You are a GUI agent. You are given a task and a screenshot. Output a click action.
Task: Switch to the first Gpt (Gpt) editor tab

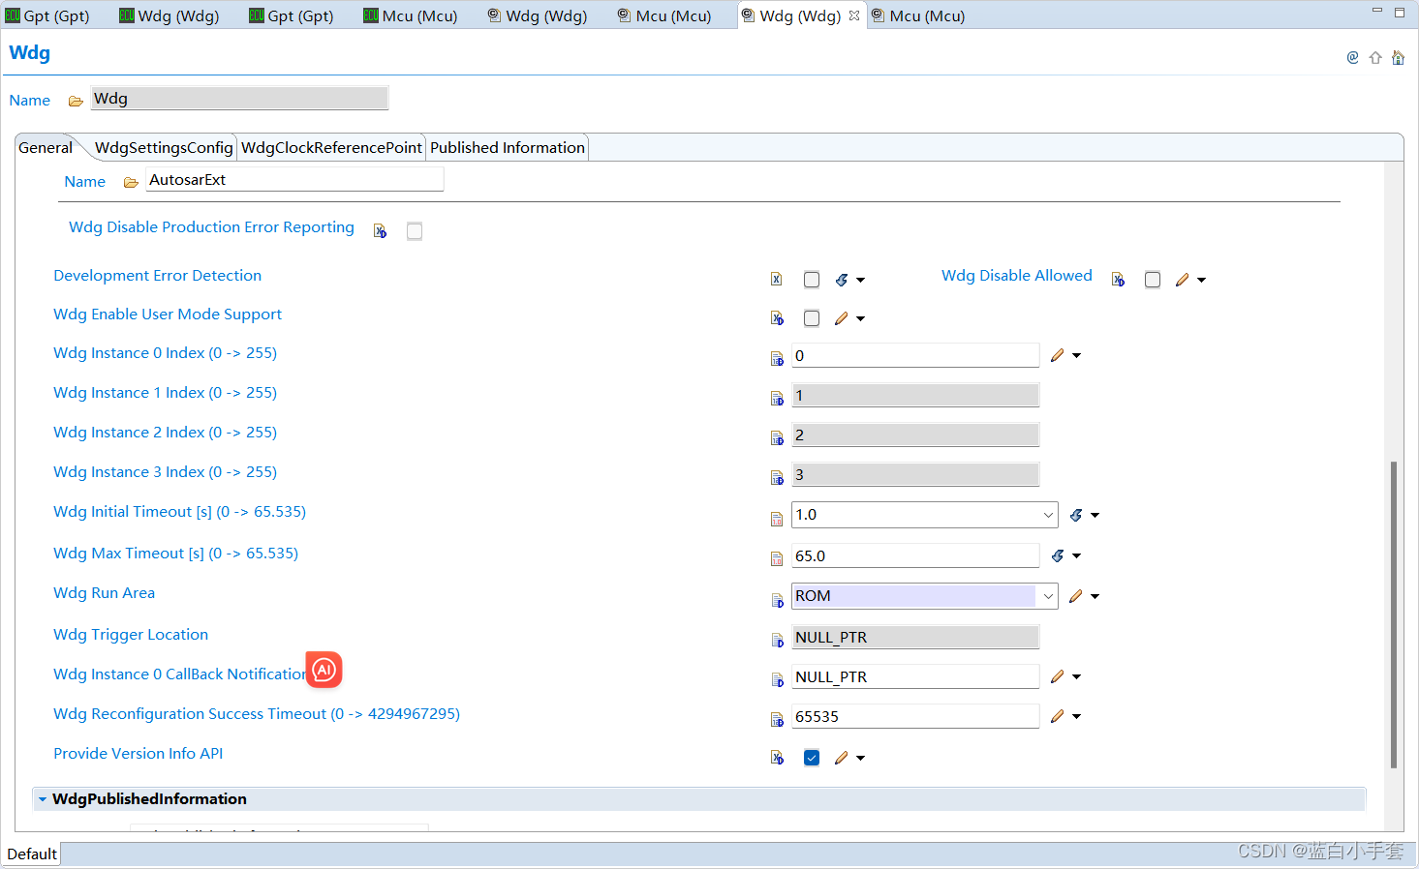pyautogui.click(x=47, y=15)
